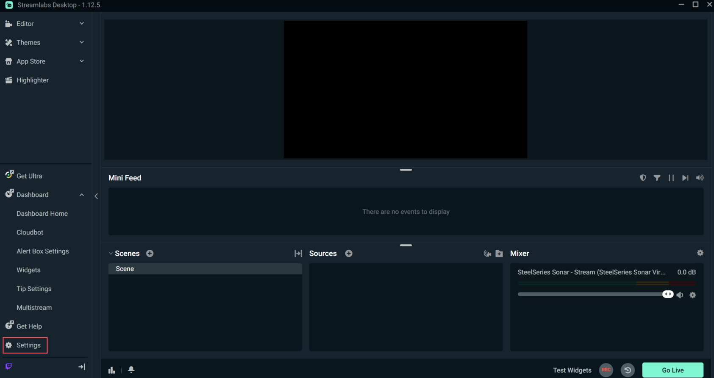714x378 pixels.
Task: Open Mini Feed safe mode shield icon
Action: (x=643, y=178)
